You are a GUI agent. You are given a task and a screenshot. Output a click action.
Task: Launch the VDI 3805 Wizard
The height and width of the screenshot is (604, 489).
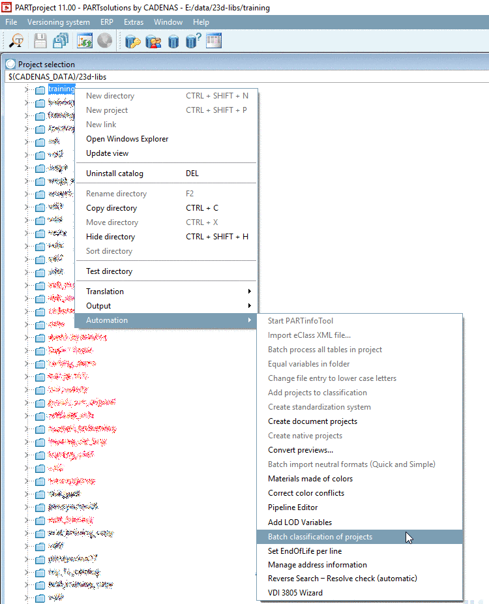tap(360, 593)
